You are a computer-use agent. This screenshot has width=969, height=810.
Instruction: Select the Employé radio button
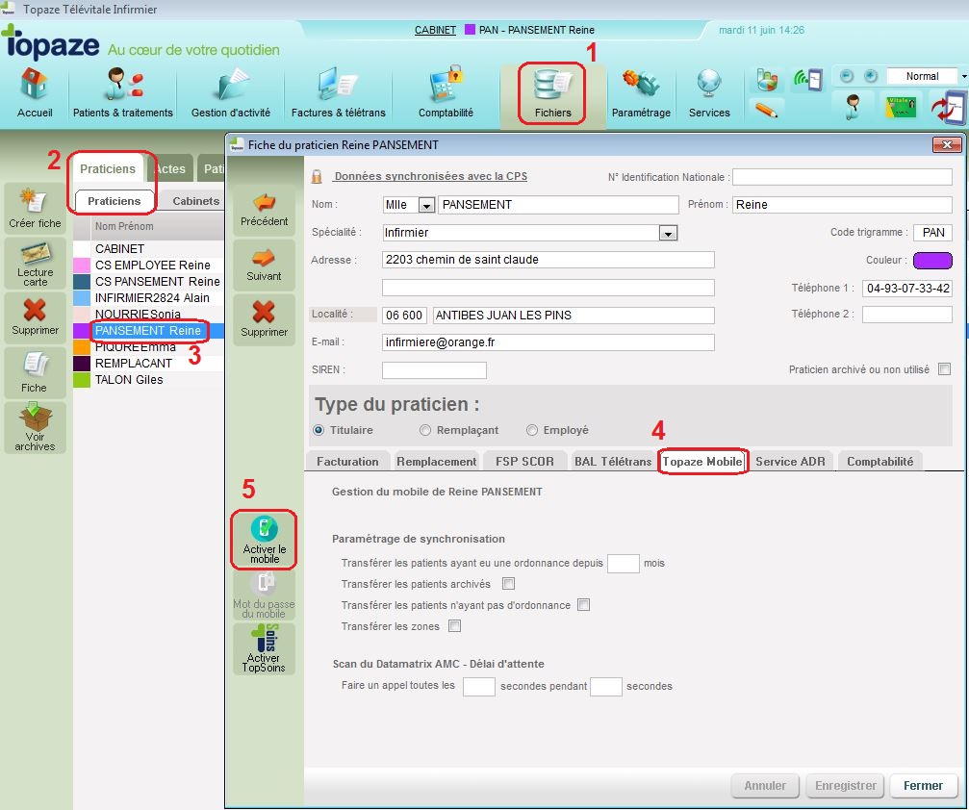532,430
